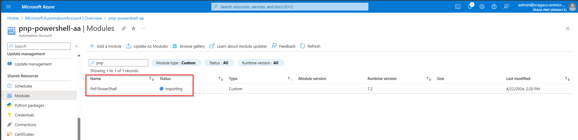Screen dimensions: 578x140
Task: Open the Help question mark menu
Action: point(494,7)
